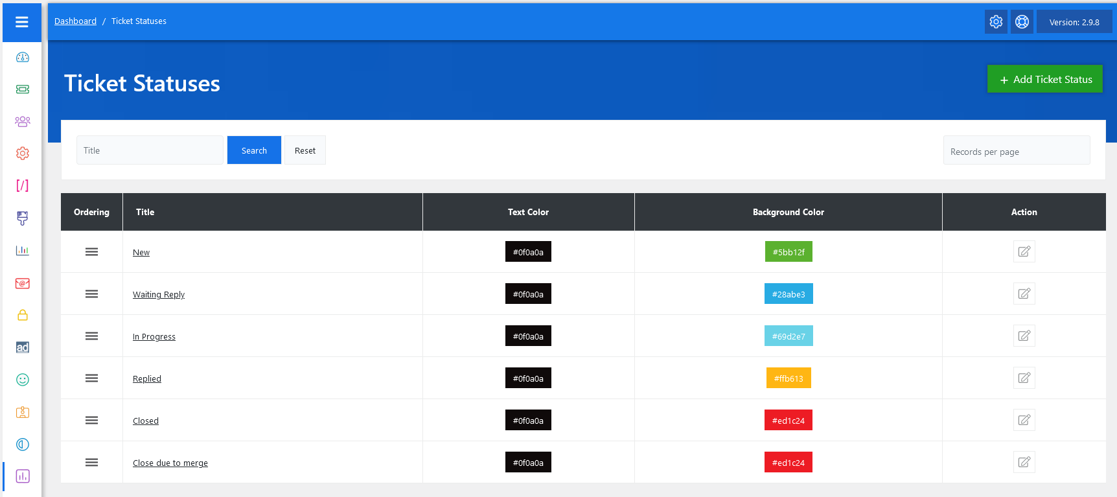Click the smiley face sidebar icon
The width and height of the screenshot is (1117, 497).
(x=23, y=380)
